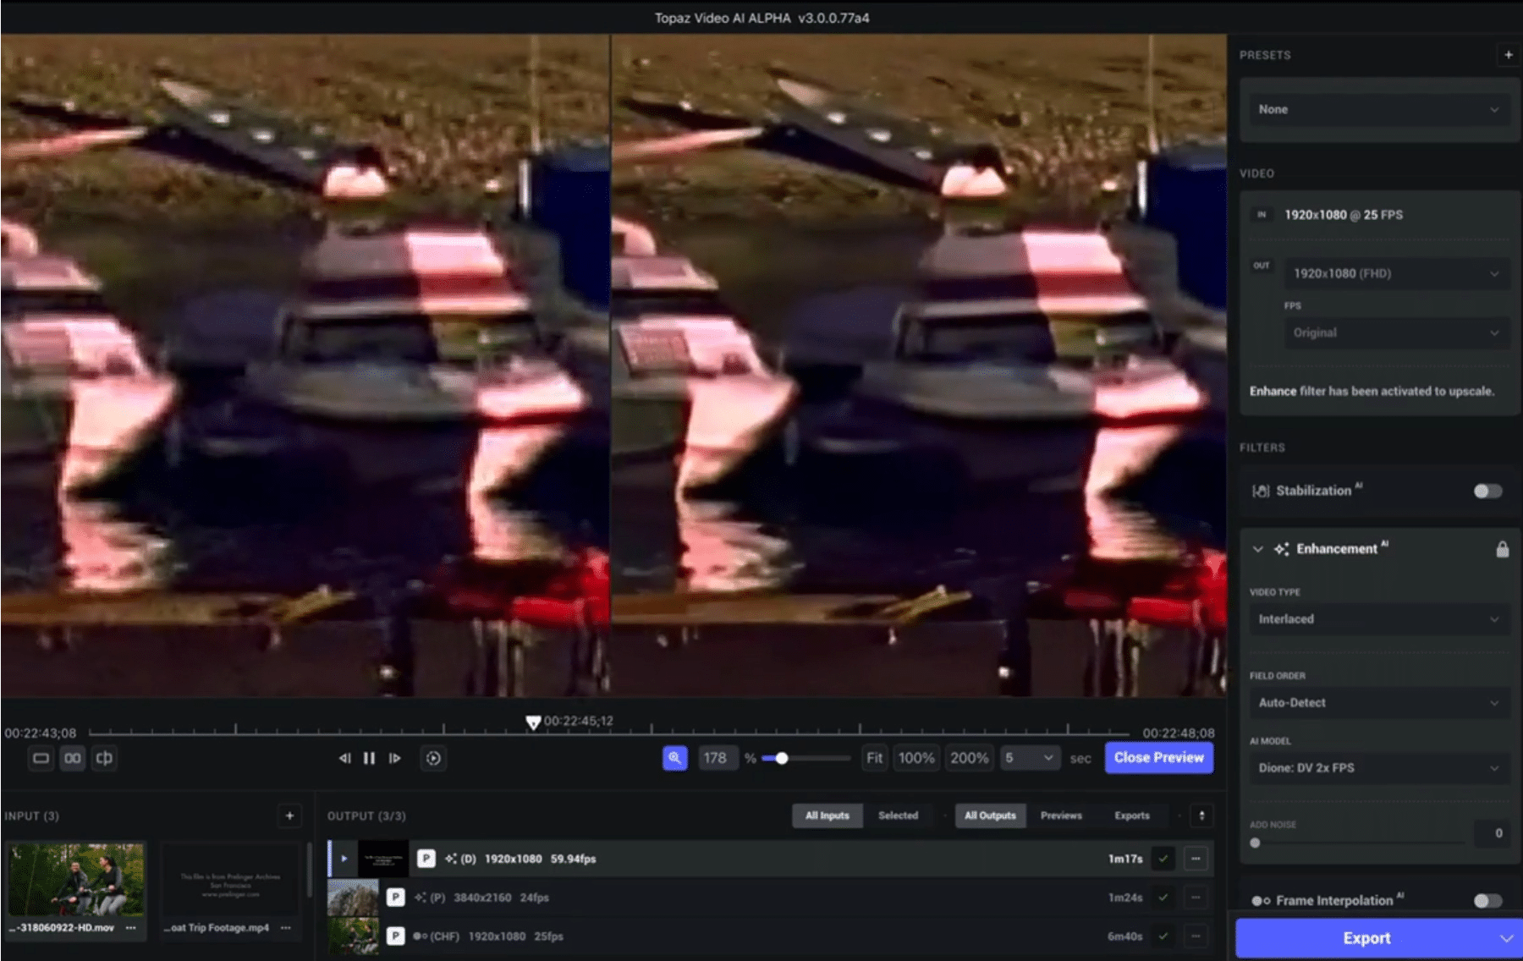Open the Export button dropdown arrow
The image size is (1523, 961).
point(1506,938)
